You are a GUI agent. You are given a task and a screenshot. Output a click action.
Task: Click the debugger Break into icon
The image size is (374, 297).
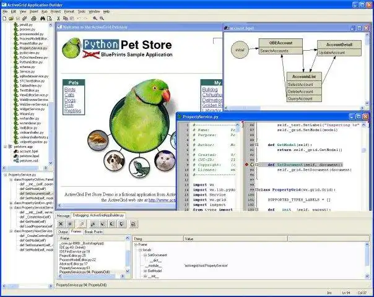[81, 224]
